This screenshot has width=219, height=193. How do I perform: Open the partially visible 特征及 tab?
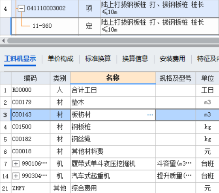(208, 59)
